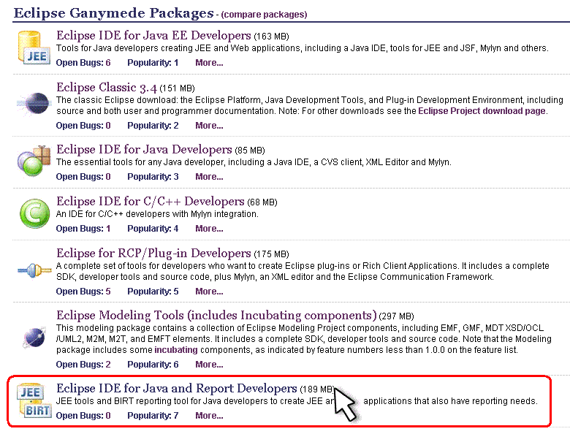The image size is (570, 445).
Task: Click the (175 MB) size text
Action: point(271,254)
